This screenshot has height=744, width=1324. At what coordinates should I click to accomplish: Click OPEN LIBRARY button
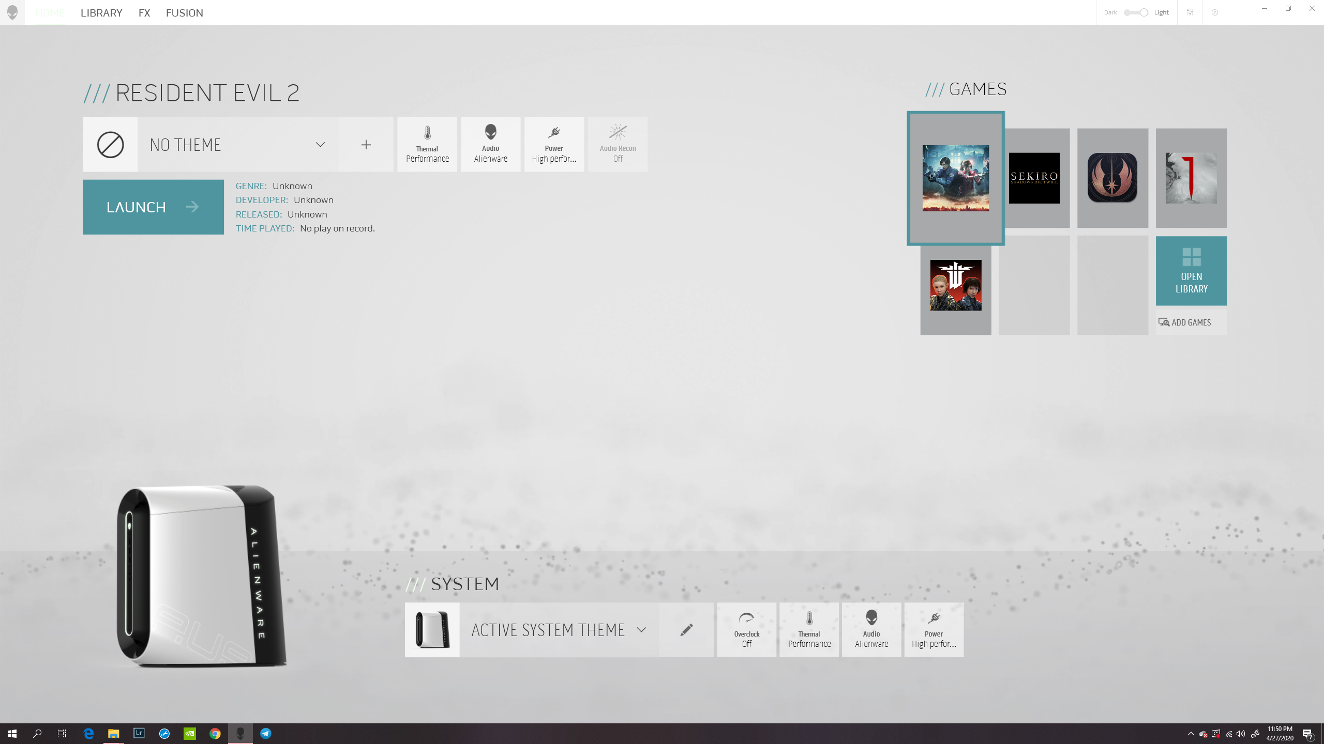[1191, 271]
